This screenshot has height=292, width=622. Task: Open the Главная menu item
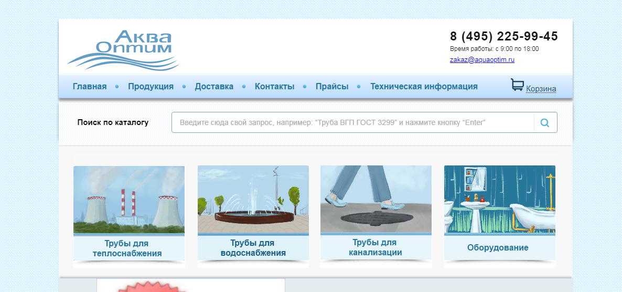click(x=90, y=87)
